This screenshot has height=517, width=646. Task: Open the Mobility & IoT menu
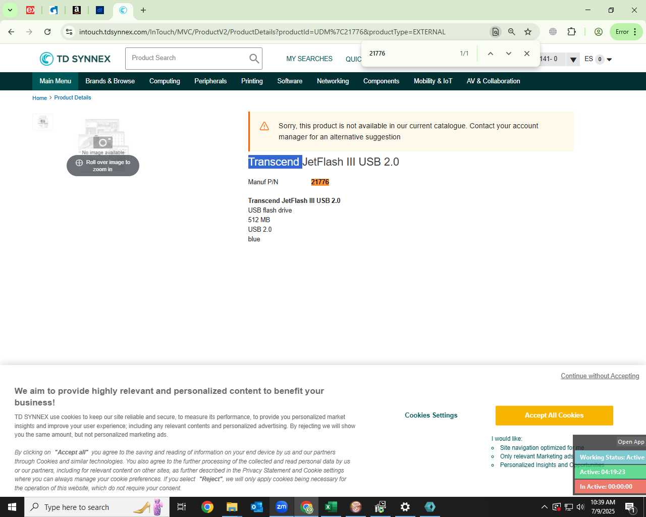tap(433, 81)
